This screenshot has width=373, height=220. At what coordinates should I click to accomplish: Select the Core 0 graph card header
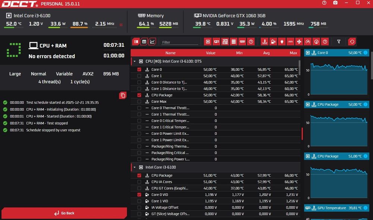336,53
